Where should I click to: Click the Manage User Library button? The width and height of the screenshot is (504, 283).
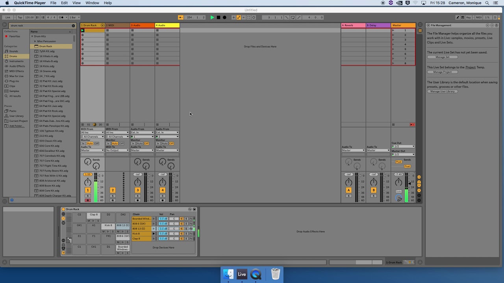(x=442, y=91)
